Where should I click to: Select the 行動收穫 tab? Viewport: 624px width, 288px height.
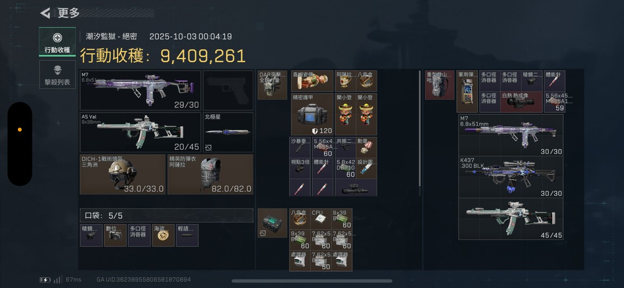coord(58,42)
